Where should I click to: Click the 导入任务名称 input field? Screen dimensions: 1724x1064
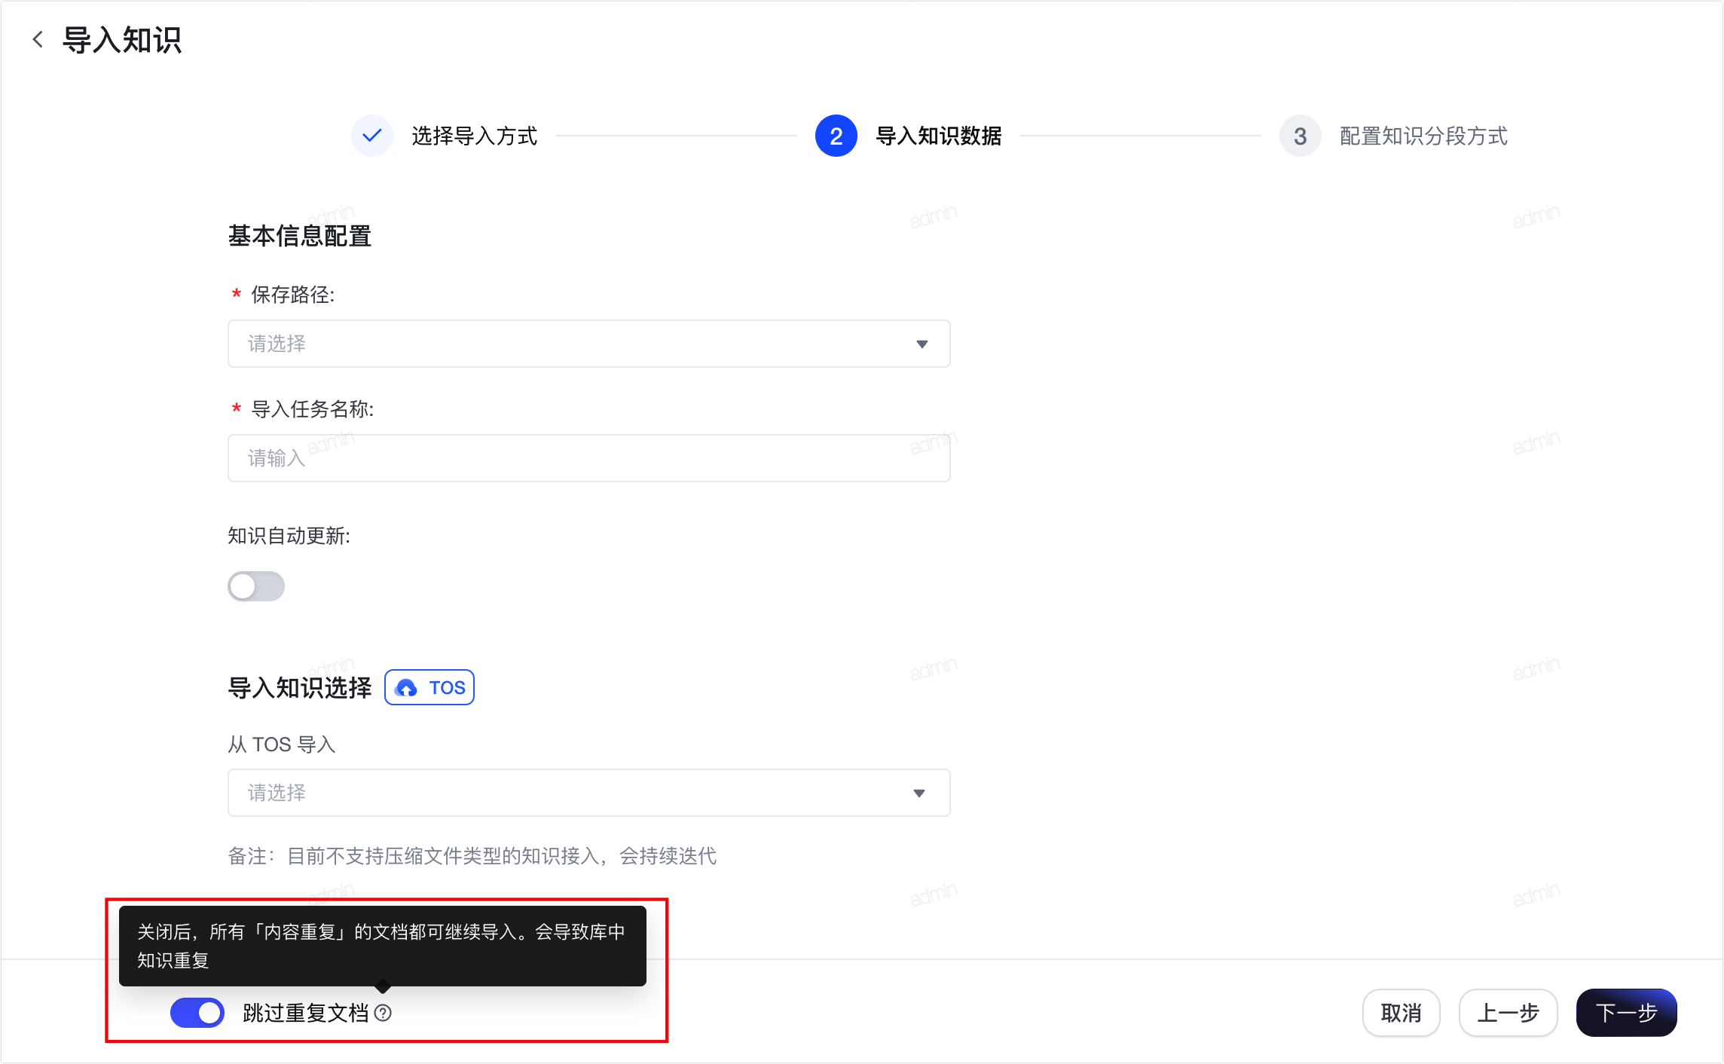[589, 458]
